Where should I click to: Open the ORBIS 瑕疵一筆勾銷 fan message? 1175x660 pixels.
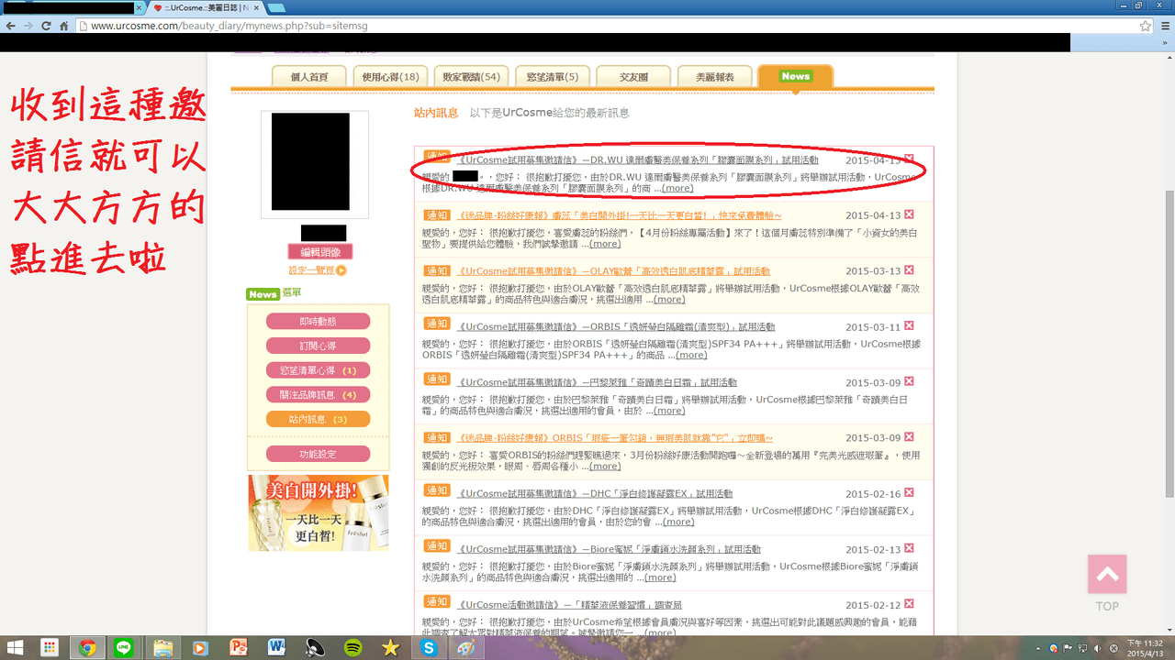click(x=614, y=438)
